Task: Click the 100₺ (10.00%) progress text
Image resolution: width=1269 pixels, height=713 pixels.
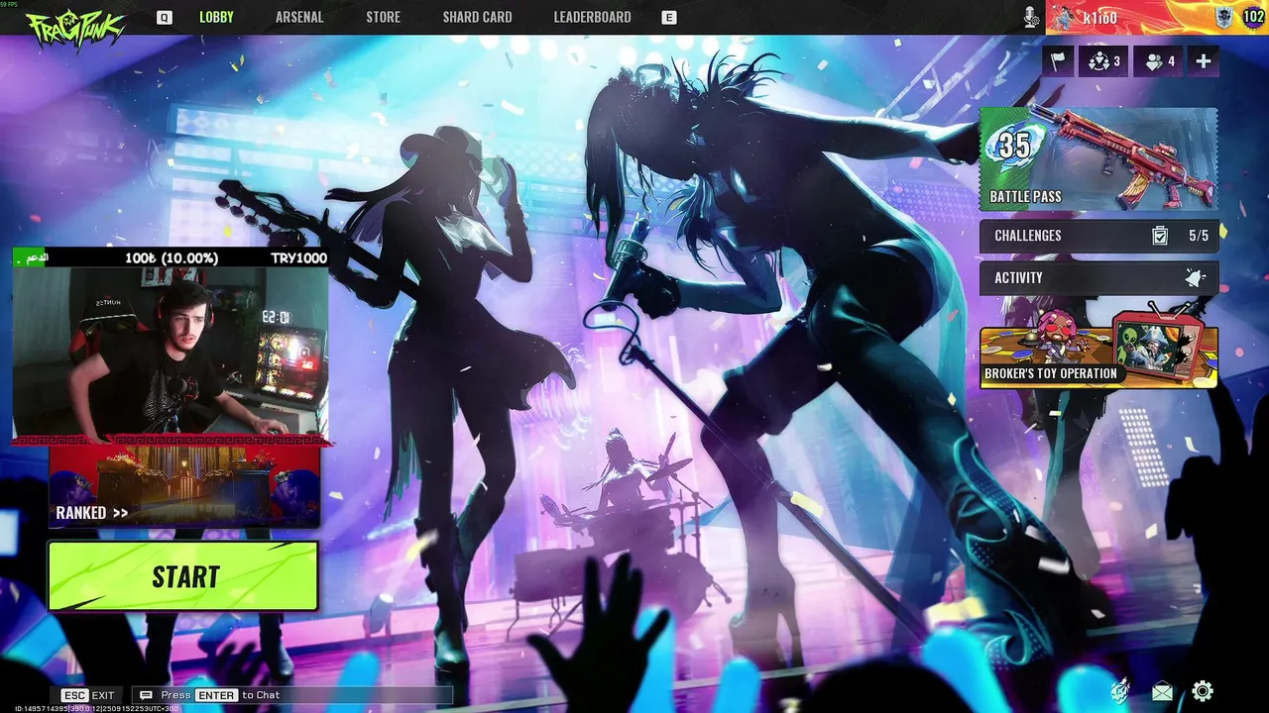Action: (x=172, y=258)
